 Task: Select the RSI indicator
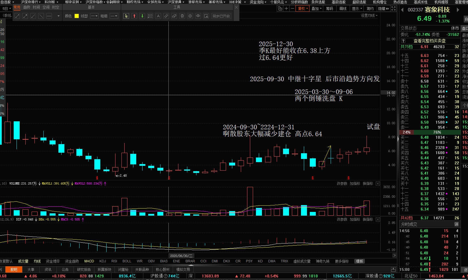click(x=114, y=261)
